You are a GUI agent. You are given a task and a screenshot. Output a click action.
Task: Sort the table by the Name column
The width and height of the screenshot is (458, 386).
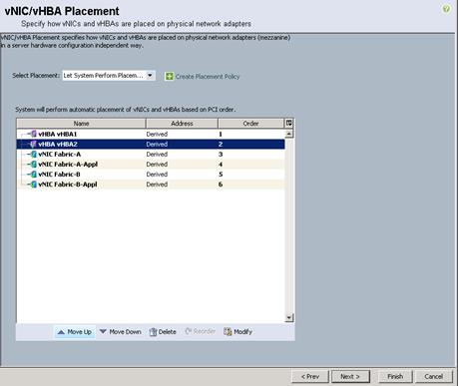click(81, 124)
